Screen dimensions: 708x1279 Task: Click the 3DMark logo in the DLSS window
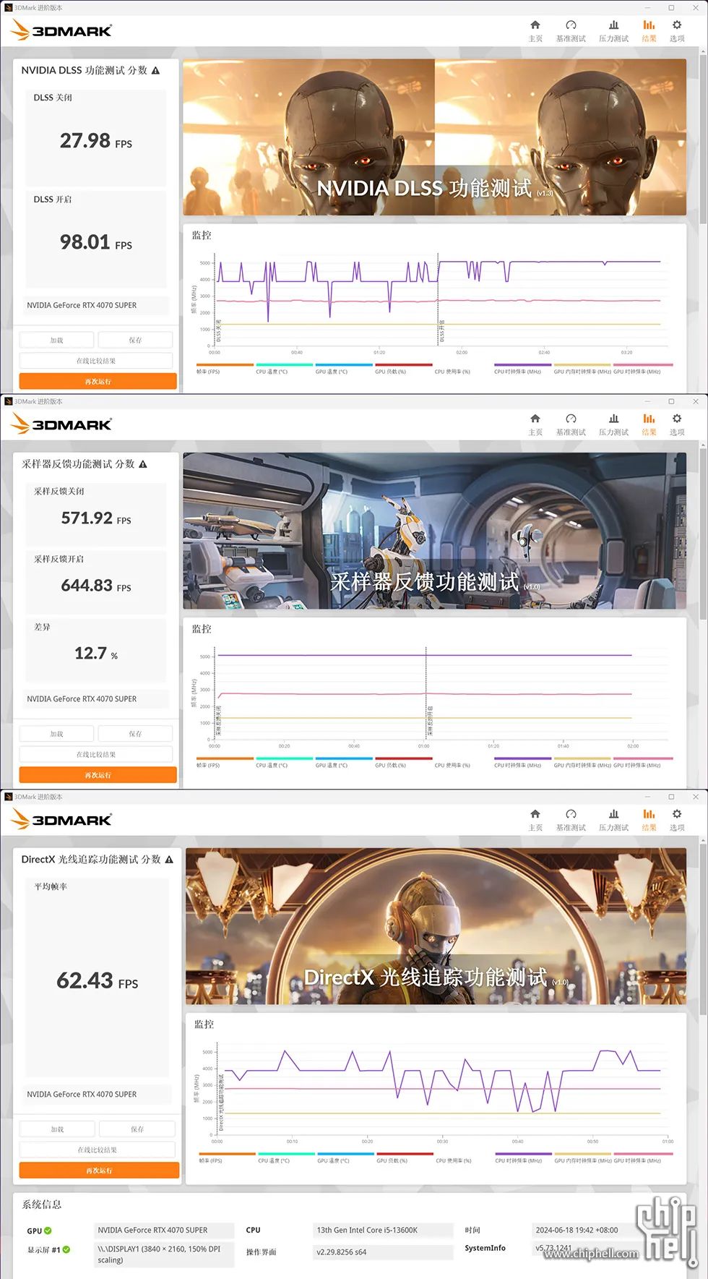click(62, 30)
